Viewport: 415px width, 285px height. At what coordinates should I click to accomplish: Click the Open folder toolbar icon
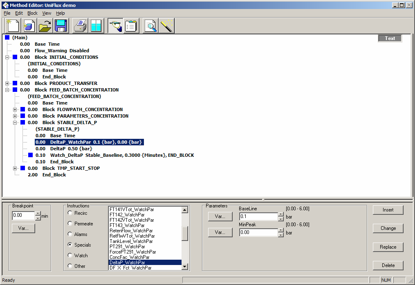(x=45, y=26)
